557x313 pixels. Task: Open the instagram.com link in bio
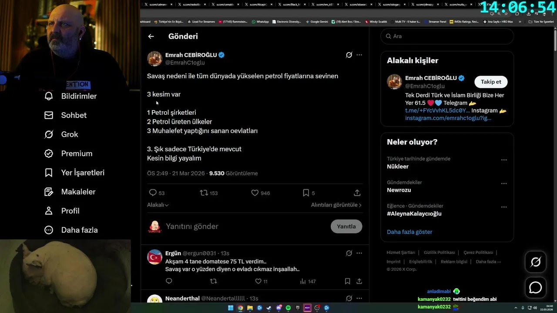click(448, 118)
